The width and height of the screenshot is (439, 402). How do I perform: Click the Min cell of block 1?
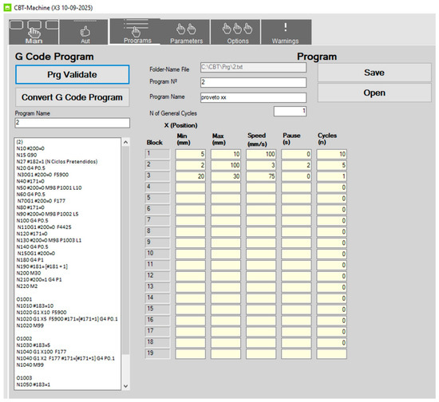click(191, 154)
